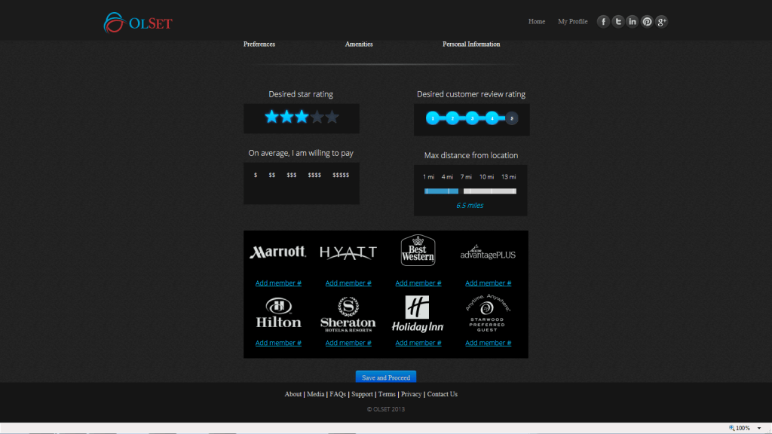This screenshot has width=772, height=434.
Task: Open the LinkedIn social icon
Action: tap(633, 22)
